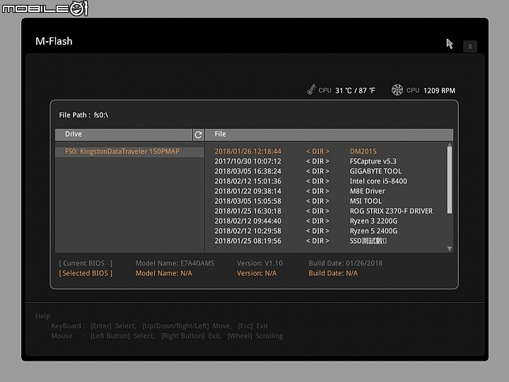This screenshot has height=382, width=509.
Task: Click the File Path fs0:\ text
Action: pyautogui.click(x=83, y=115)
